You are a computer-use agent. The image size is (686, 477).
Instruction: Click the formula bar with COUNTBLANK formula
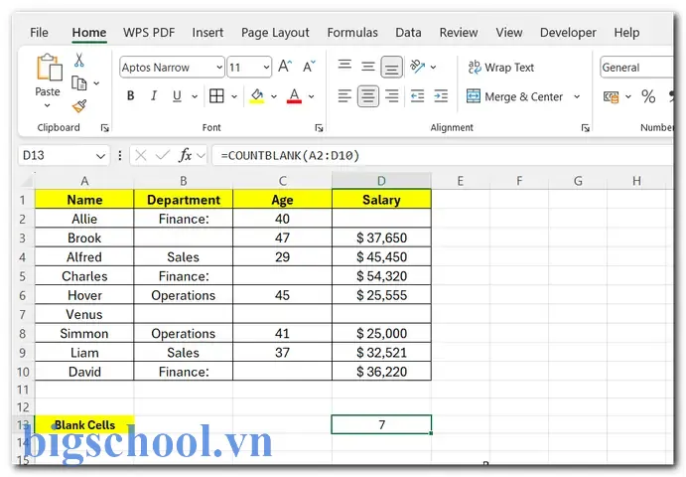click(442, 155)
